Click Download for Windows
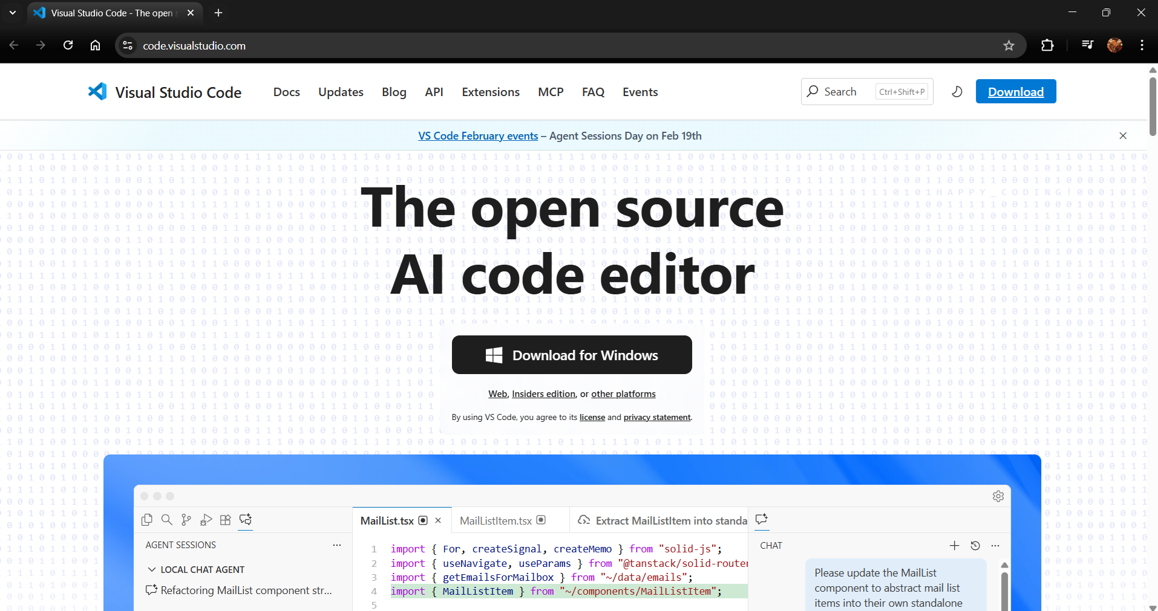This screenshot has height=611, width=1158. coord(571,355)
